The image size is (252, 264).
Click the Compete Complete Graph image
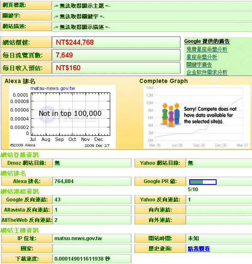(197, 117)
